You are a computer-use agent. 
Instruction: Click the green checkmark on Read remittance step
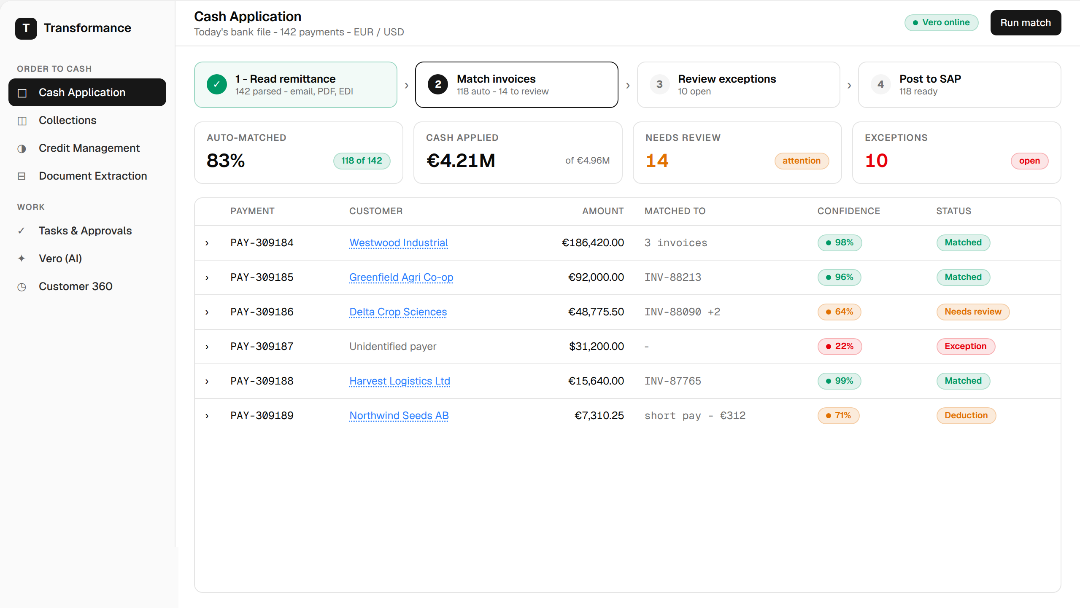[217, 84]
